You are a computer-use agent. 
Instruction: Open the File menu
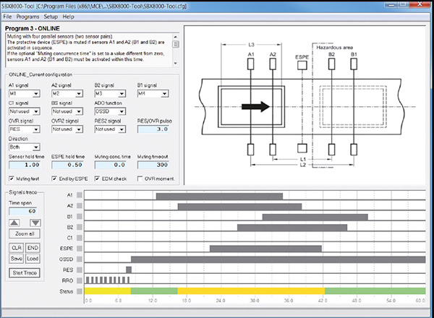[x=7, y=17]
